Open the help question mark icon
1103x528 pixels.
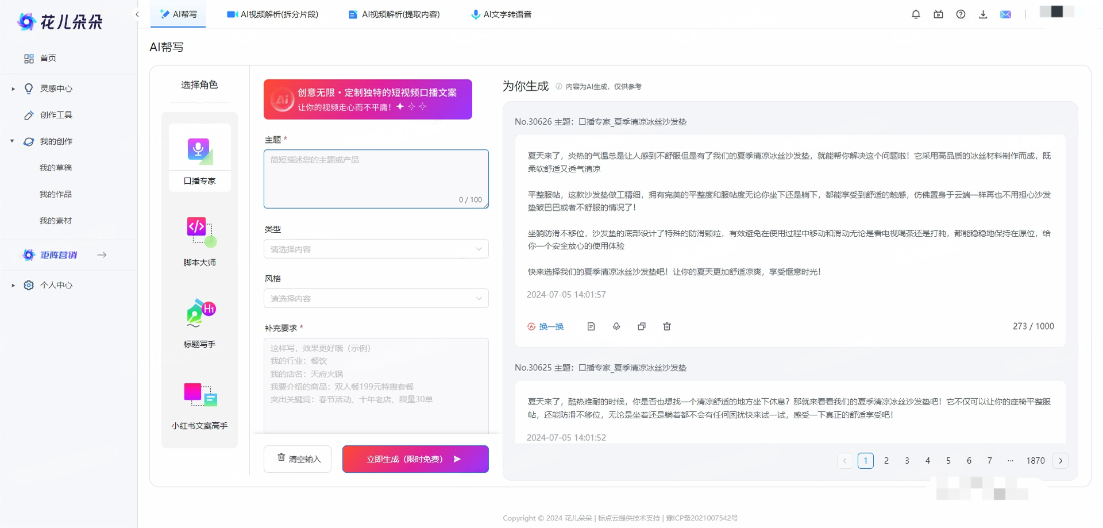coord(961,14)
